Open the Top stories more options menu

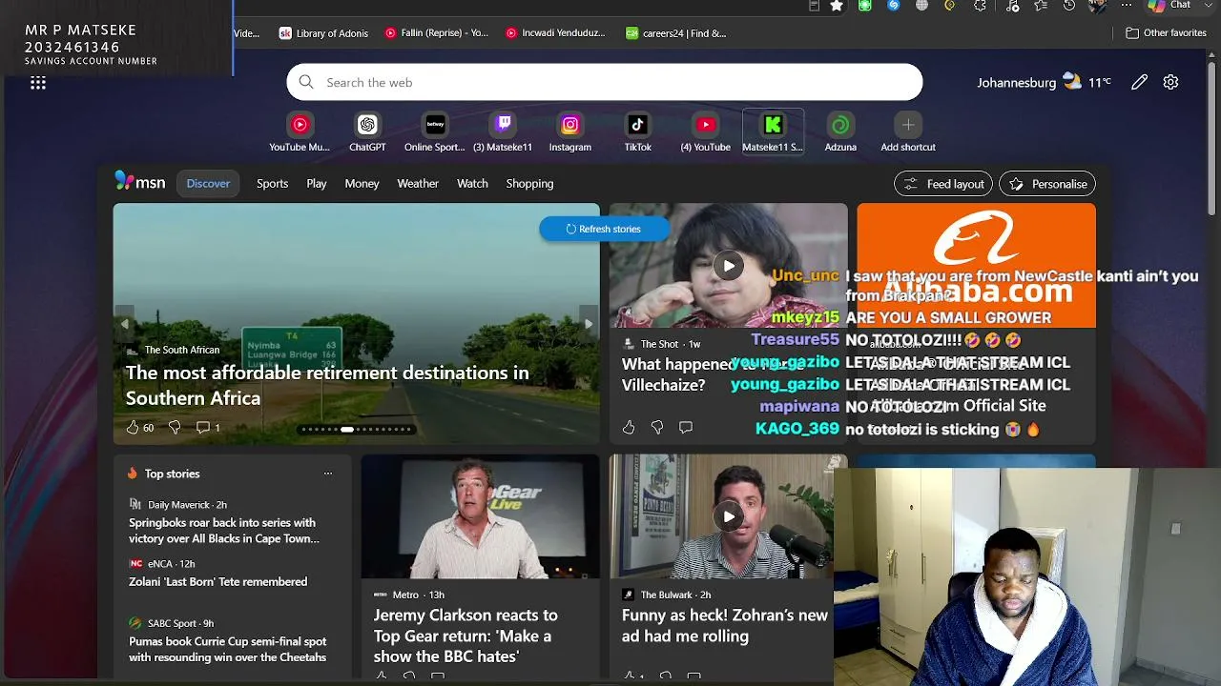328,474
